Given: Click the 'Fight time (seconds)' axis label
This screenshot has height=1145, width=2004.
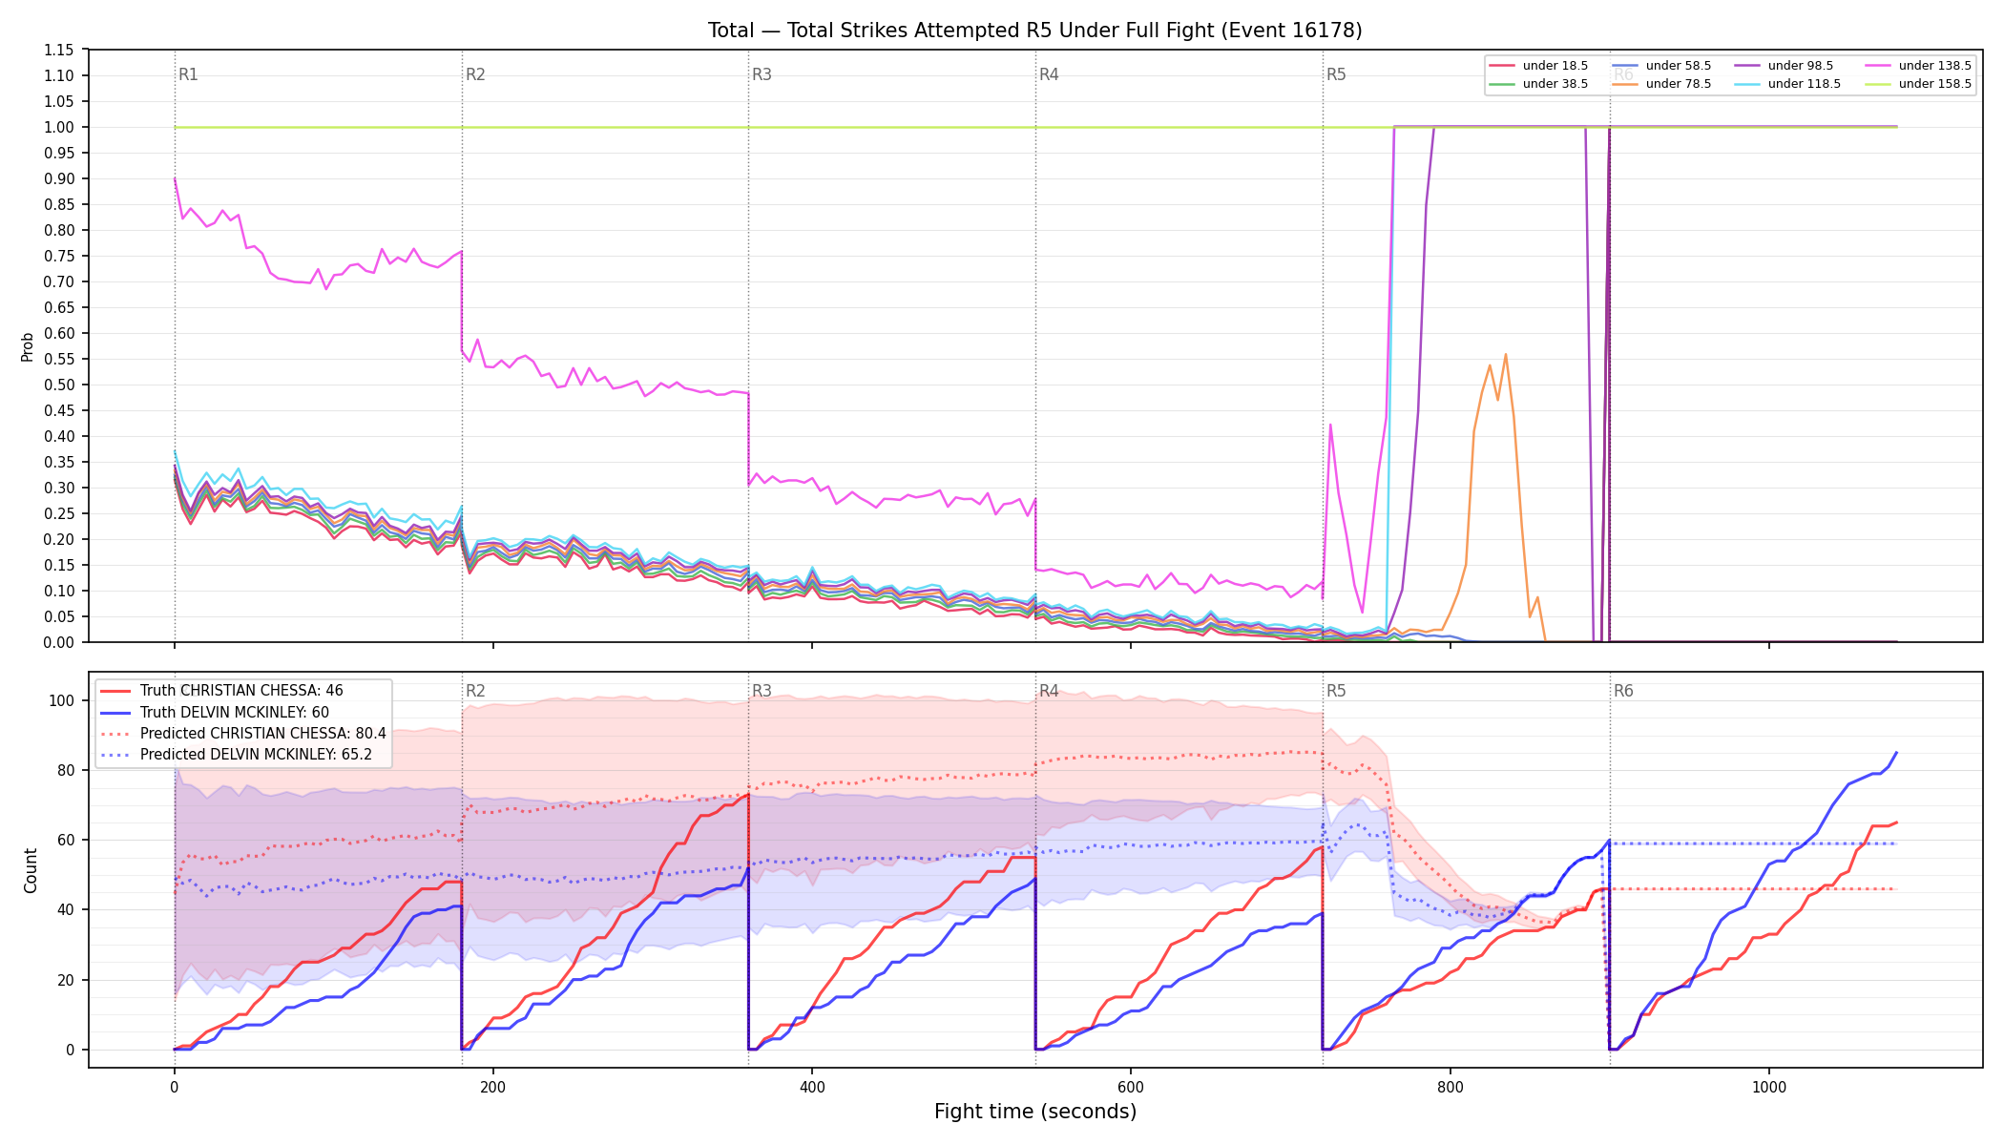Looking at the screenshot, I should (1035, 1112).
